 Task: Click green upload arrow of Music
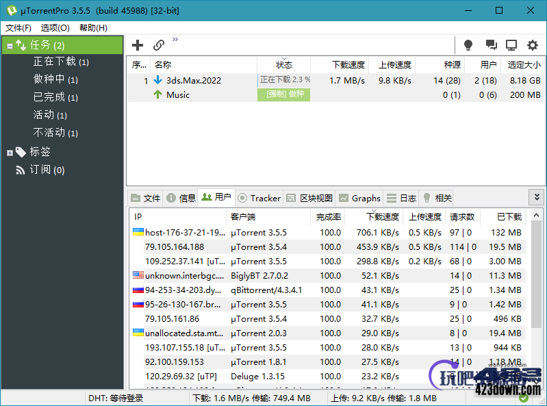coord(157,94)
